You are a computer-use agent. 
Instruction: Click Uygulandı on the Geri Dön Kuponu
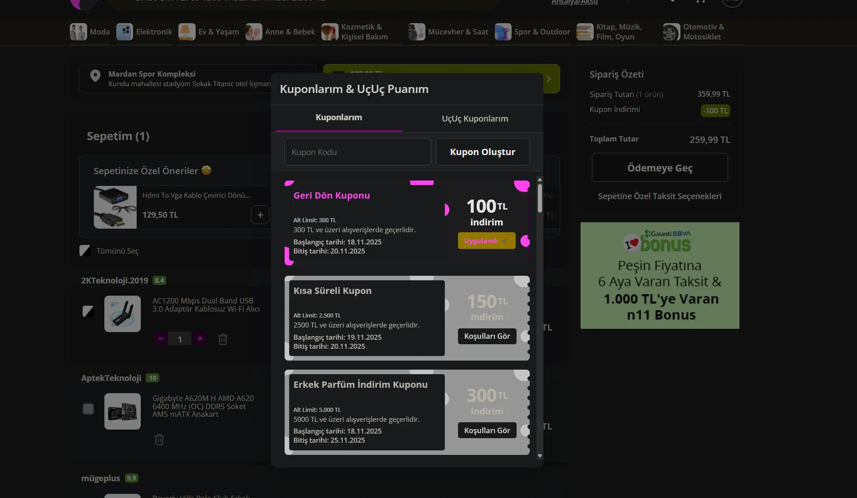487,241
